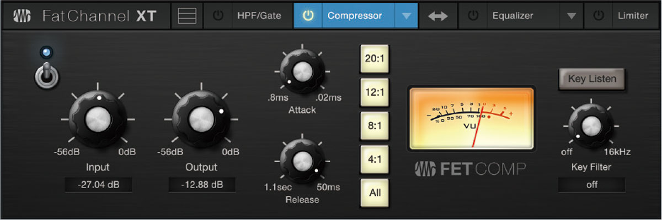Click the Input gain knob
Image resolution: width=662 pixels, height=220 pixels.
click(98, 118)
